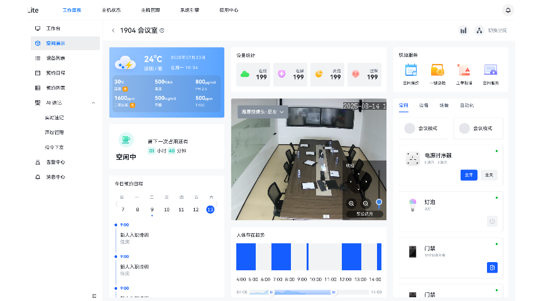The height and width of the screenshot is (301, 536).
Task: Pan camera left with PTZ arrow
Action: coord(351,182)
